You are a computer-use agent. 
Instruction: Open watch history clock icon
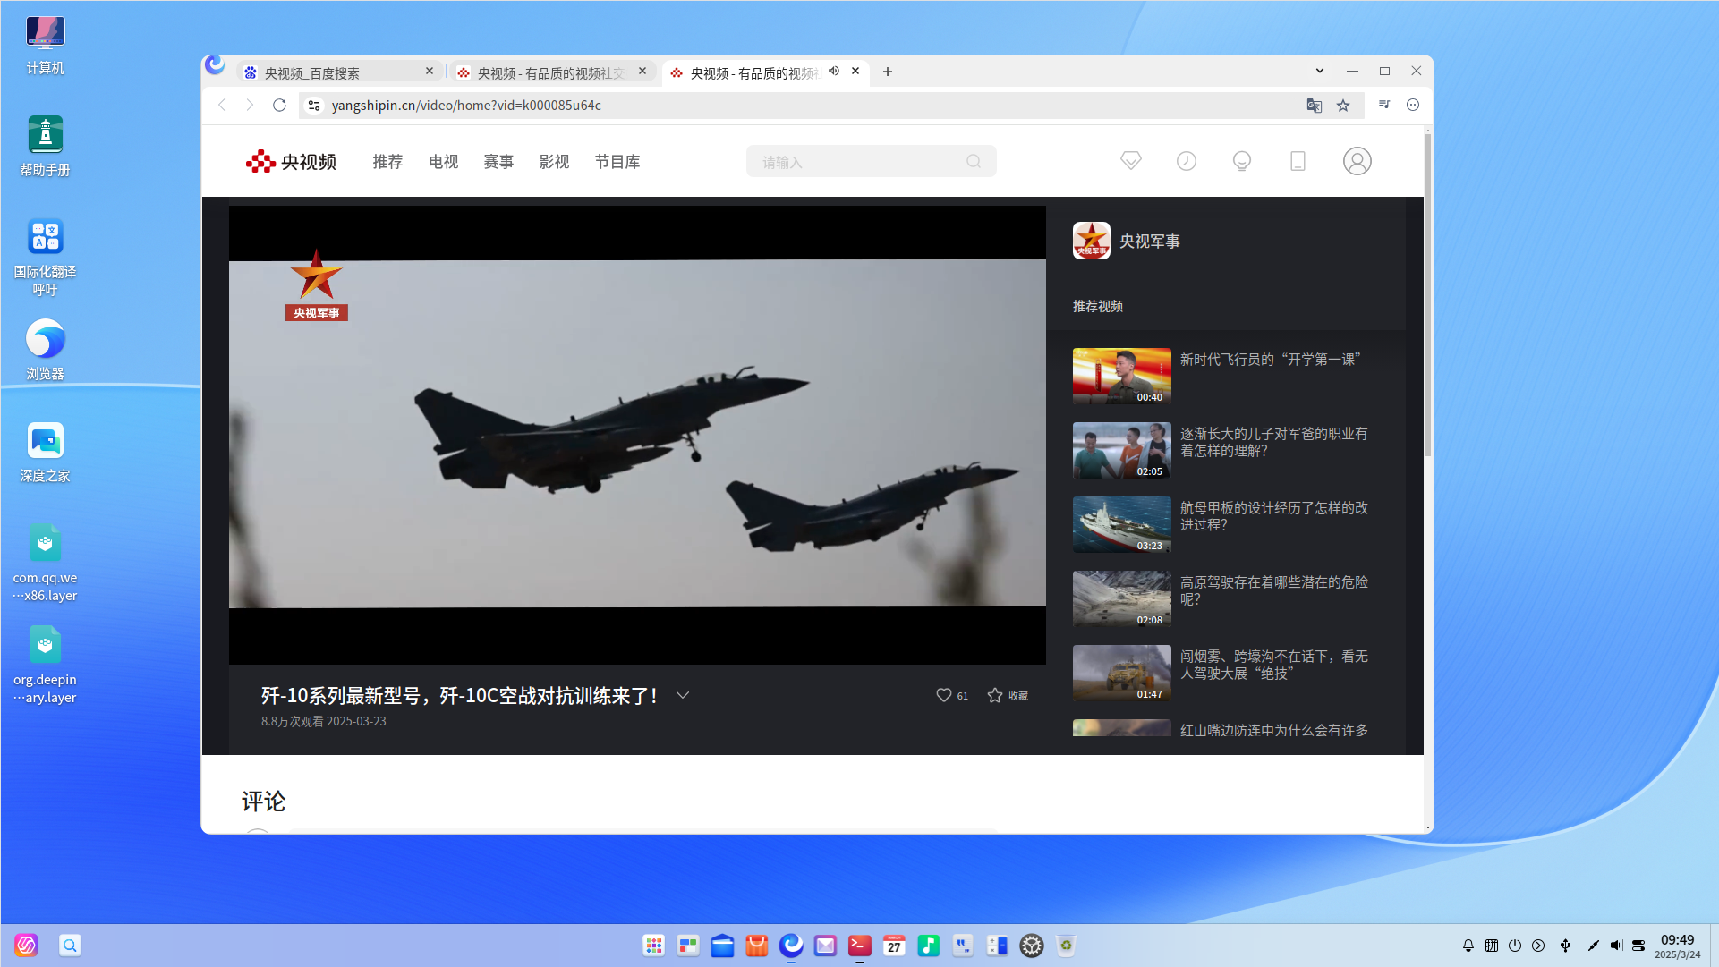tap(1187, 161)
